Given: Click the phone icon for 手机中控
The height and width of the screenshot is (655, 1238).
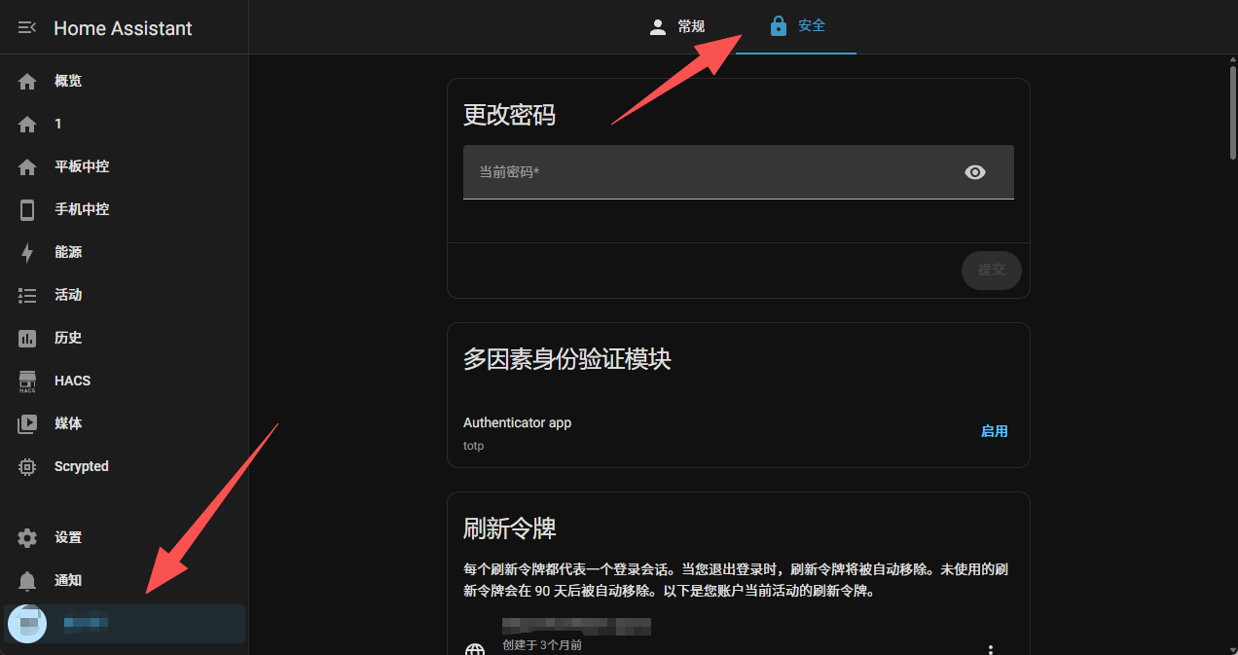Looking at the screenshot, I should click(x=27, y=210).
